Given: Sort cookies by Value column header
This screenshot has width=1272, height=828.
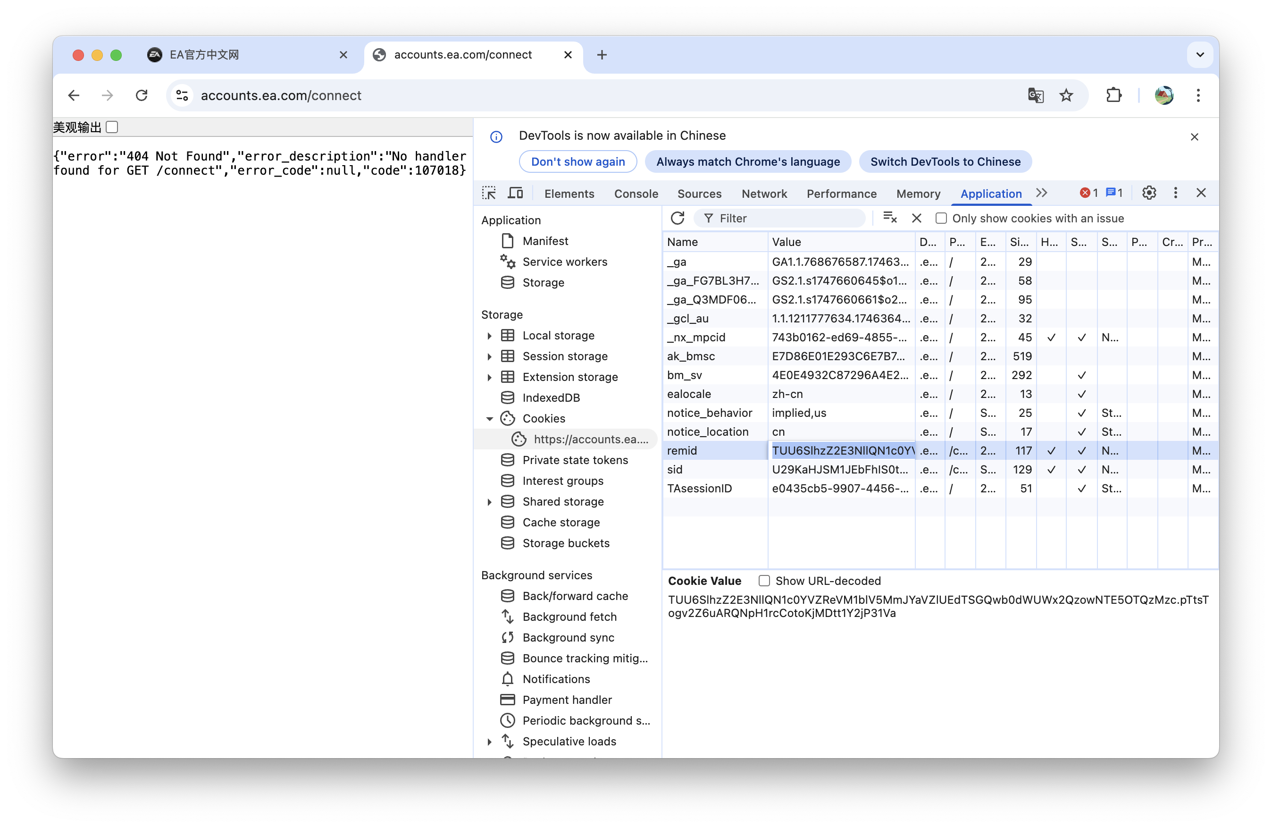Looking at the screenshot, I should [841, 242].
